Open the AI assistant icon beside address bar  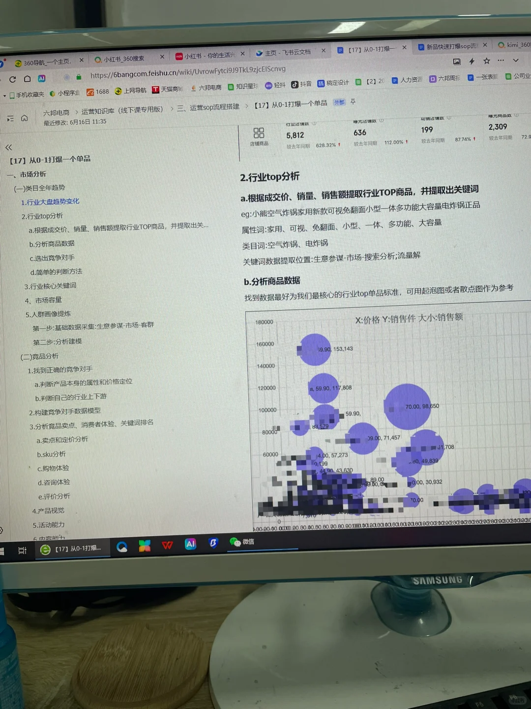[42, 78]
